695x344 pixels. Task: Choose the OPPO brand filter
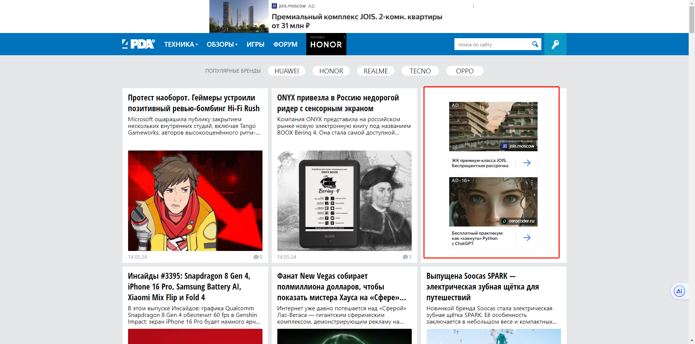tap(464, 71)
